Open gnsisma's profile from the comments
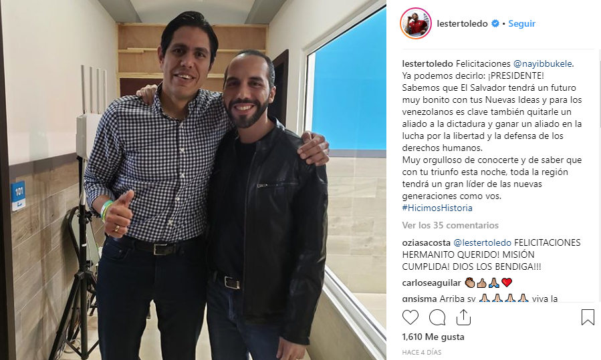The width and height of the screenshot is (601, 360). [419, 299]
